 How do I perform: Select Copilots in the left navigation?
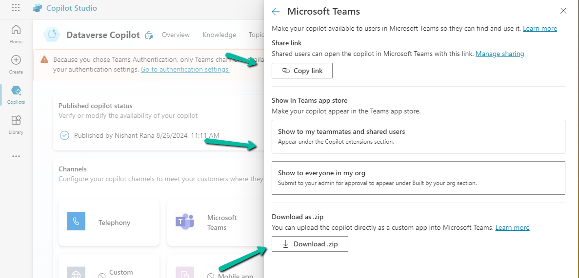(16, 94)
